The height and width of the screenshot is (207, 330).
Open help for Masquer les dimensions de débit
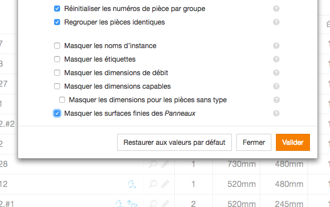[x=276, y=73]
